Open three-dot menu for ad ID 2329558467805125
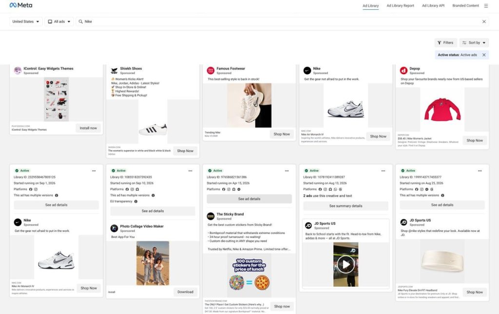This screenshot has height=314, width=499. [x=94, y=171]
